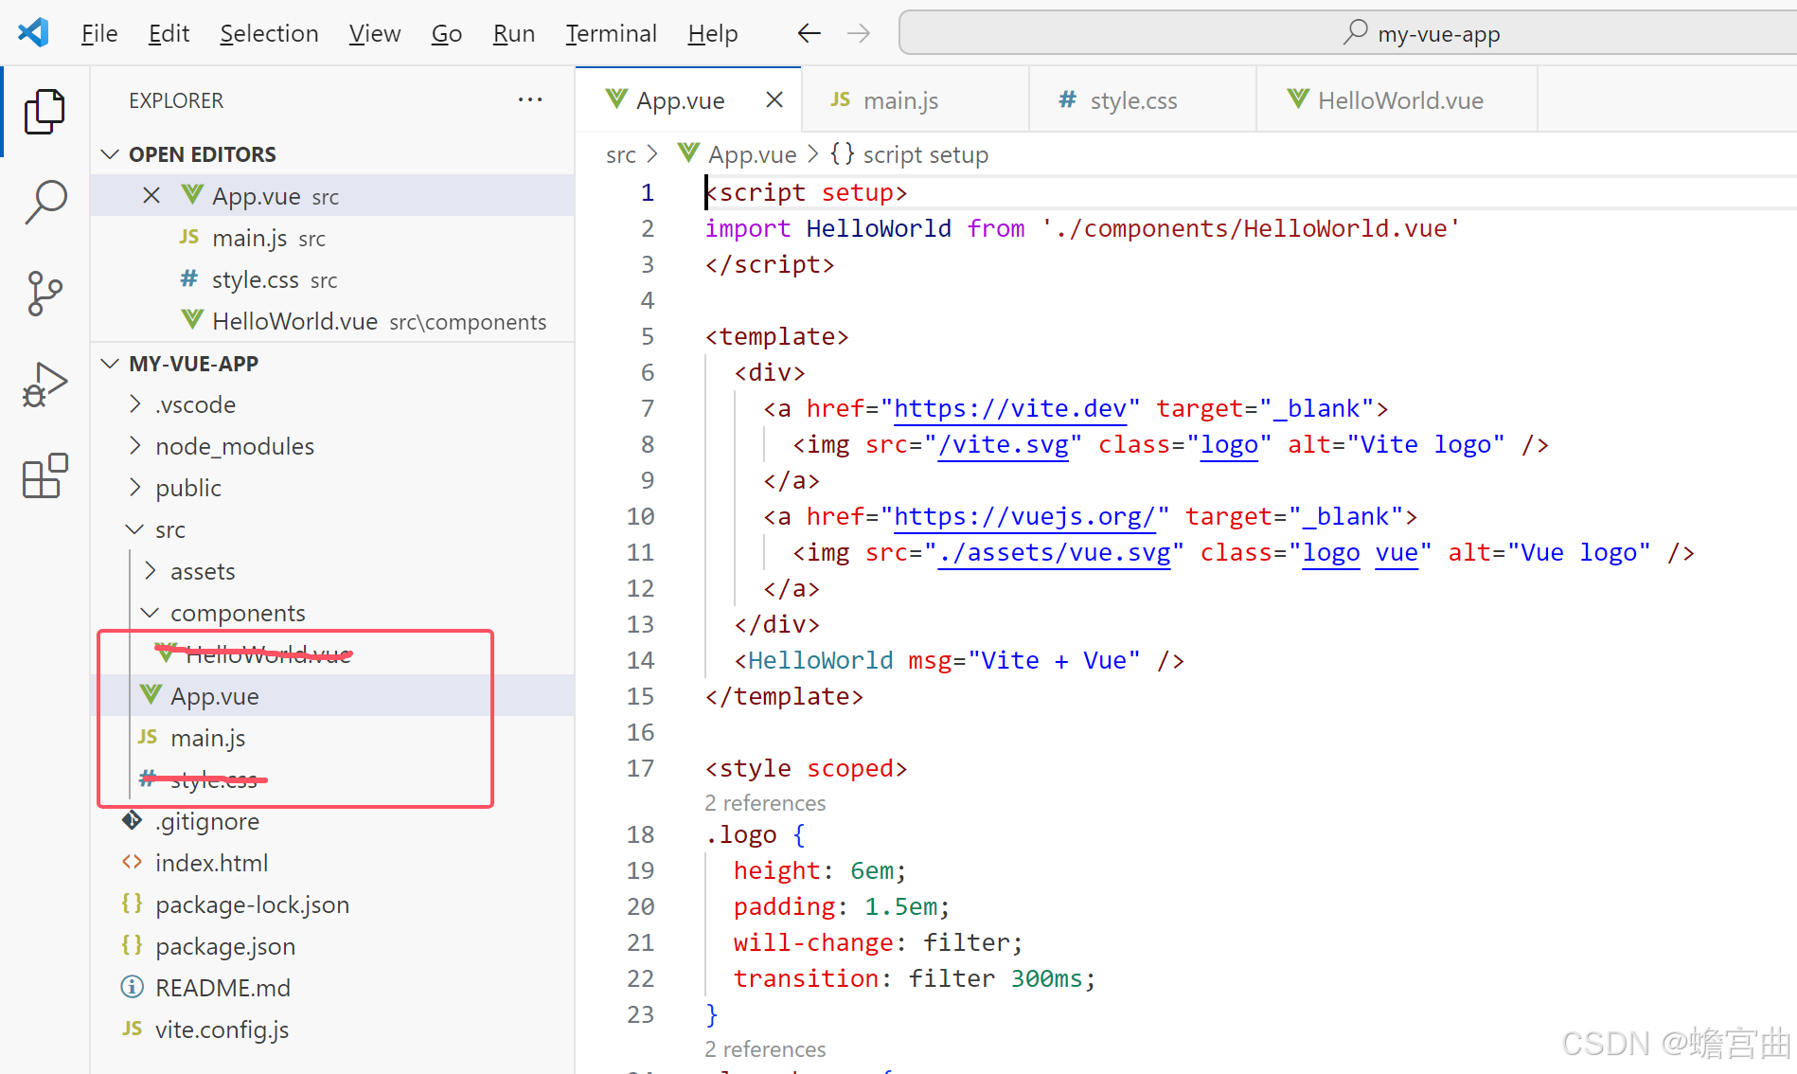Viewport: 1797px width, 1074px height.
Task: Click the ./assets/vue.svg path link
Action: 1054,552
